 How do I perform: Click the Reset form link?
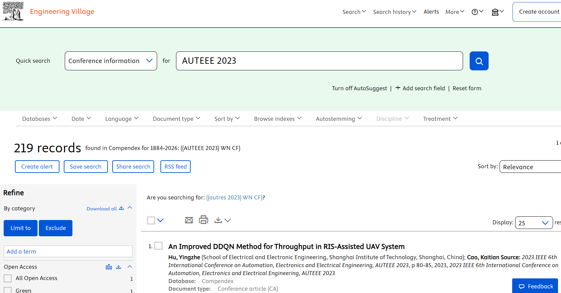click(x=467, y=88)
